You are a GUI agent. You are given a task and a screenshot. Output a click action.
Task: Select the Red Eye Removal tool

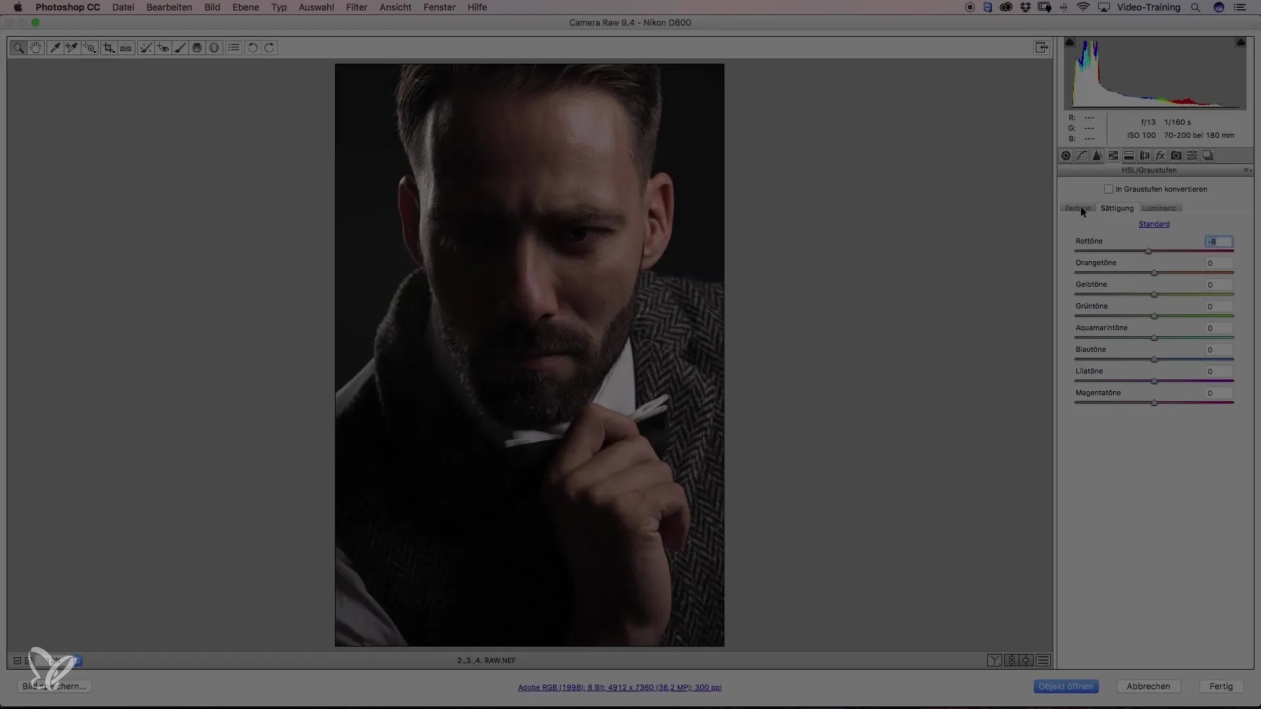[x=163, y=48]
